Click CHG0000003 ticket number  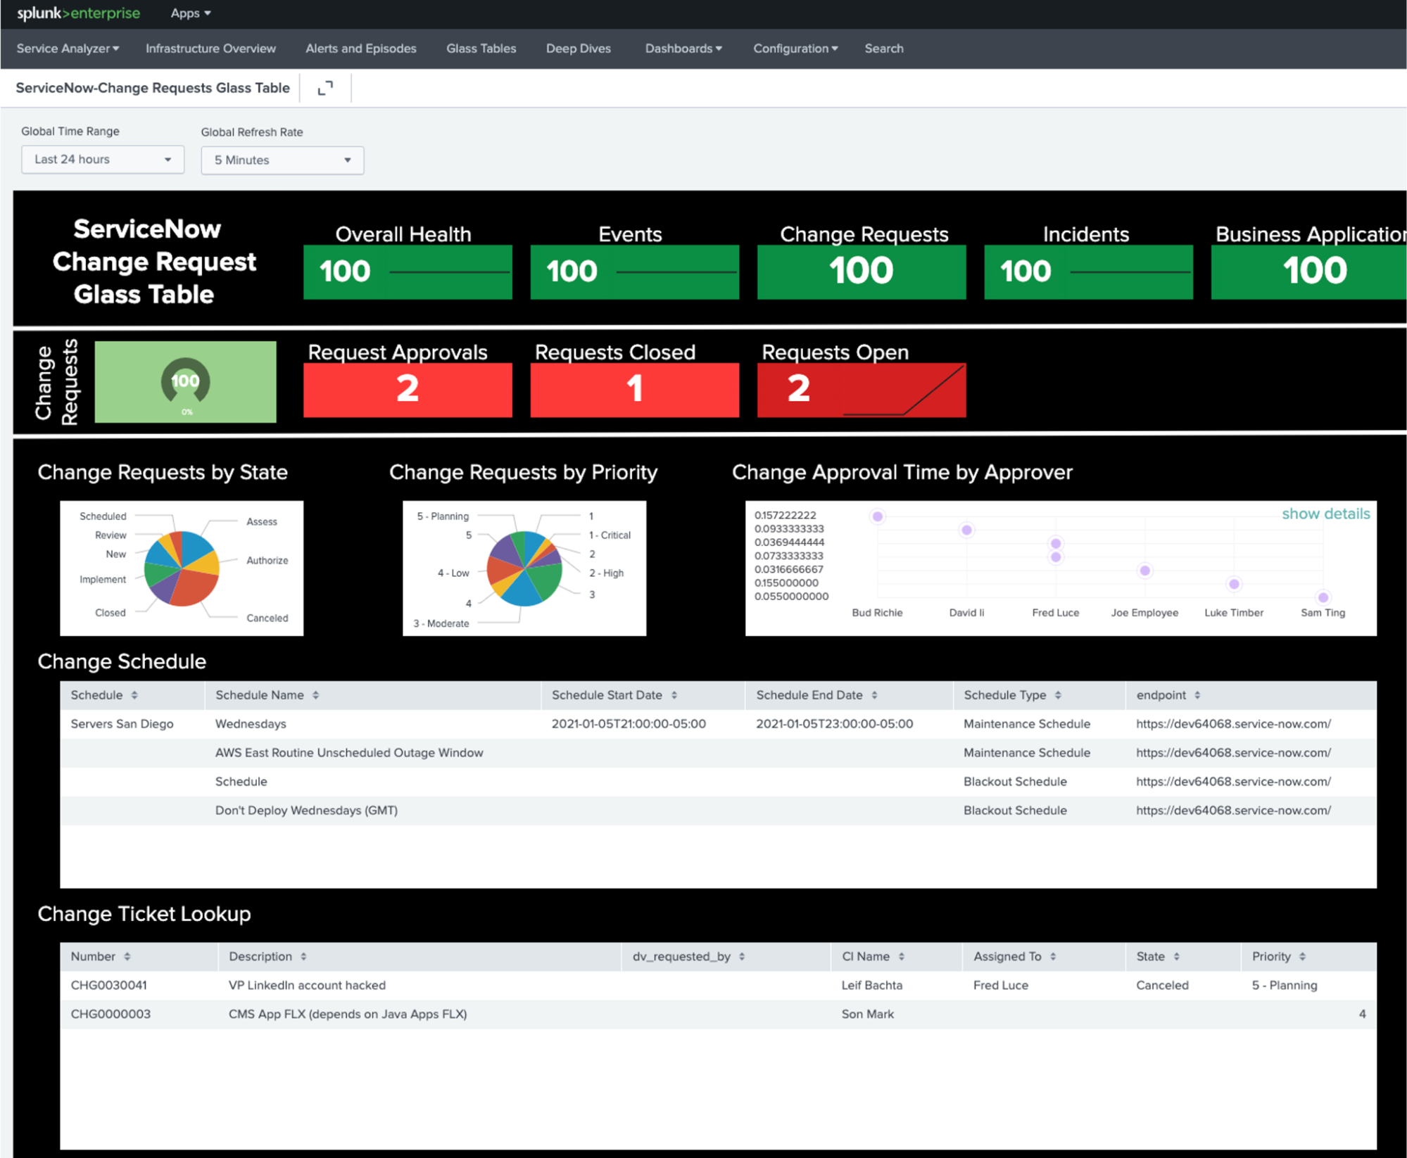111,1014
